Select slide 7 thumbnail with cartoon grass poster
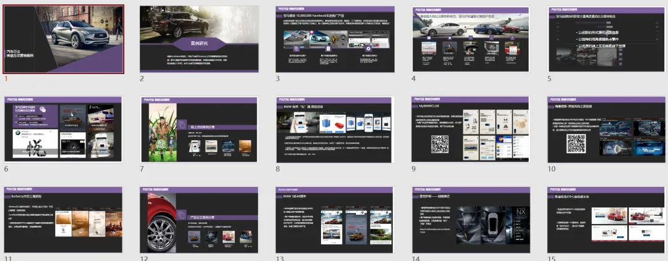668x261 pixels. tap(199, 129)
